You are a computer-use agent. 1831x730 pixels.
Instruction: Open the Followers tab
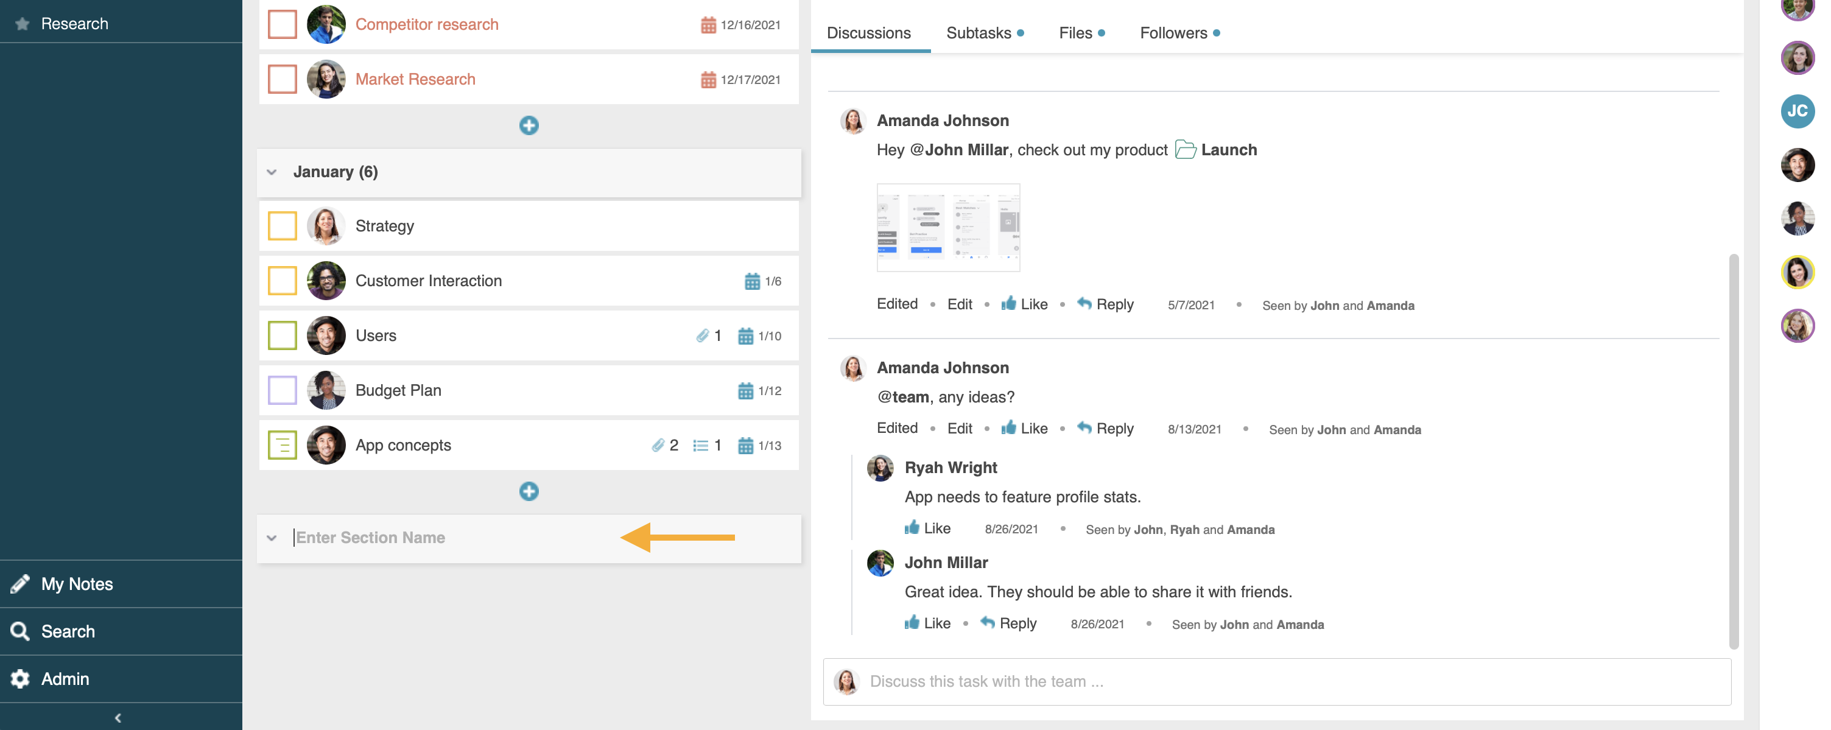pos(1173,33)
